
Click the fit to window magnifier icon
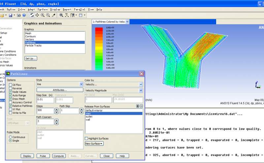point(61,15)
